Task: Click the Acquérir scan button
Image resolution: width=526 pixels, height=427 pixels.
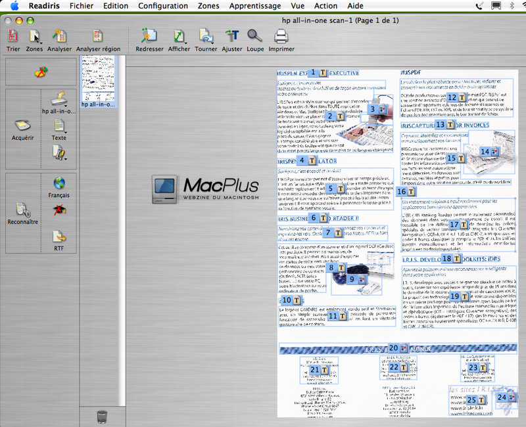Action: 23,129
